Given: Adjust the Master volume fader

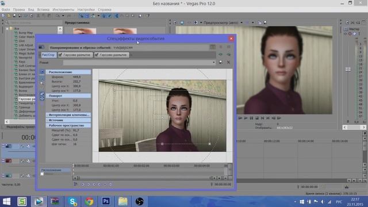Looking at the screenshot, I should point(348,69).
